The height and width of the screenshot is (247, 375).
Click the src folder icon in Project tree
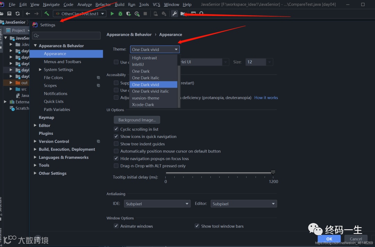18,89
